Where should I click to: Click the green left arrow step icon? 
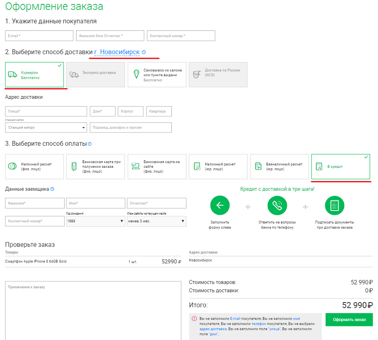(220, 205)
